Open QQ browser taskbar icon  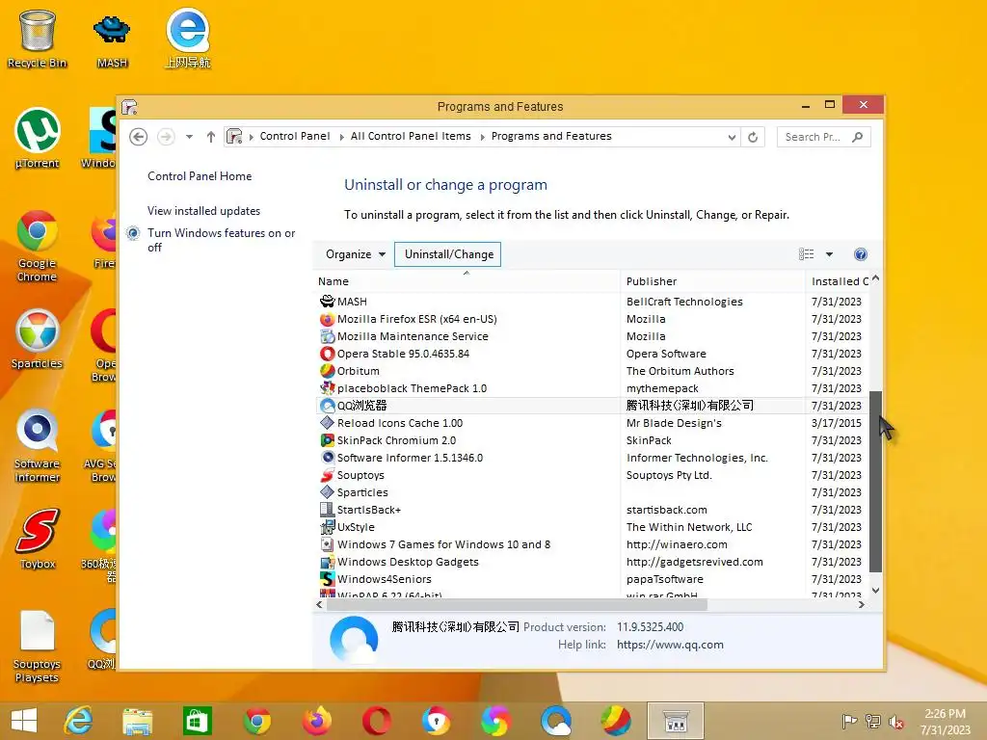point(556,721)
